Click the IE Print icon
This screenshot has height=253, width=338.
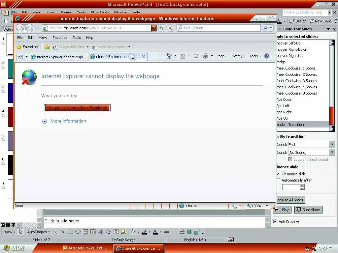point(205,56)
